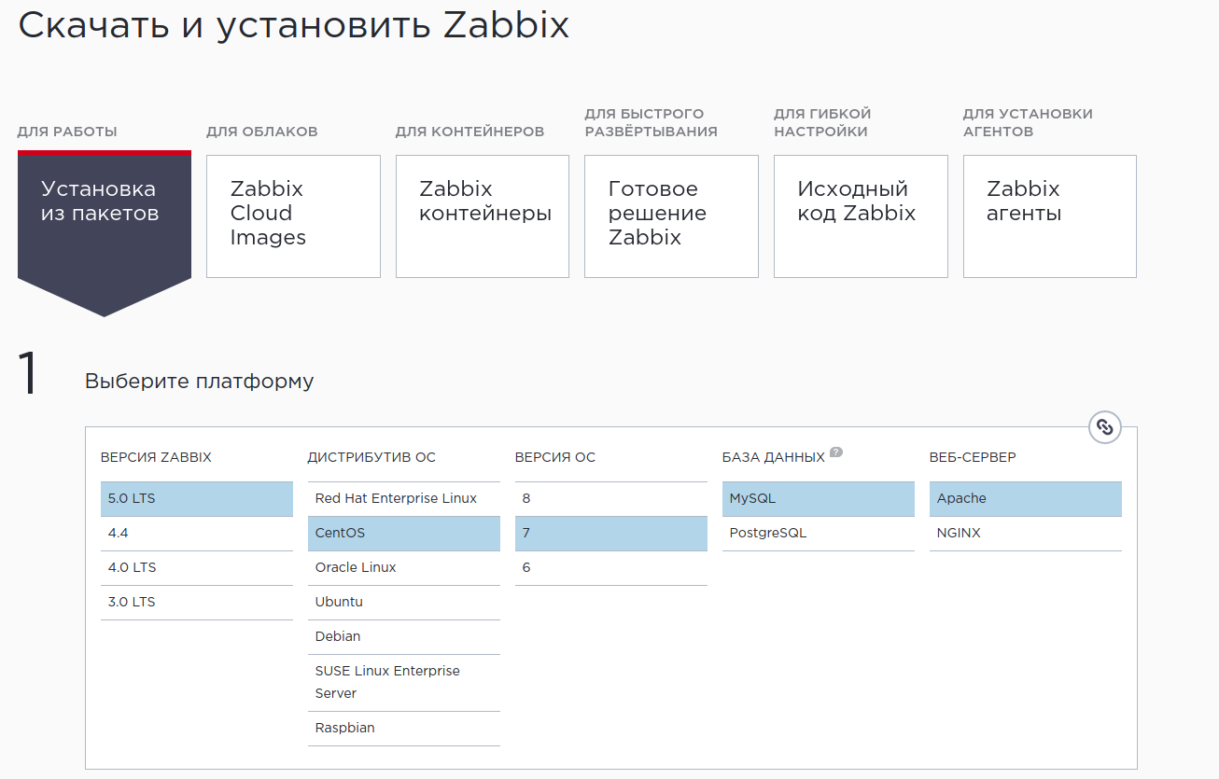Viewport: 1219px width, 779px height.
Task: Open the Zabbix Cloud Images tab
Action: point(293,216)
